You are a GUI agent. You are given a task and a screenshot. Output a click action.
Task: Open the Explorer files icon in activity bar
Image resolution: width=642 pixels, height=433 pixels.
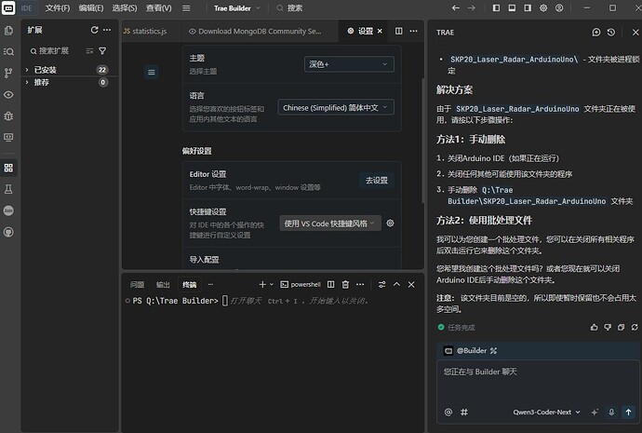coord(8,31)
